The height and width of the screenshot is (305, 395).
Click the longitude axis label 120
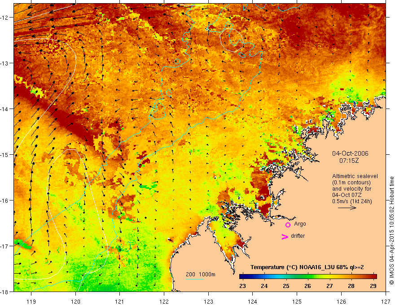point(75,301)
